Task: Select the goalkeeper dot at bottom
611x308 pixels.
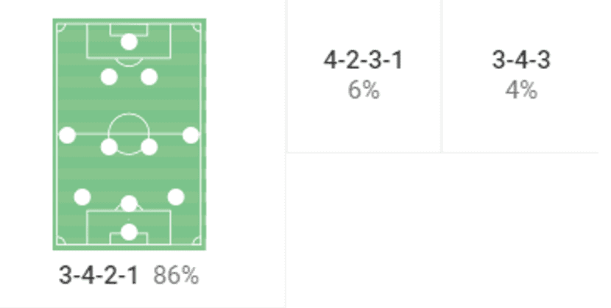Action: 129,232
